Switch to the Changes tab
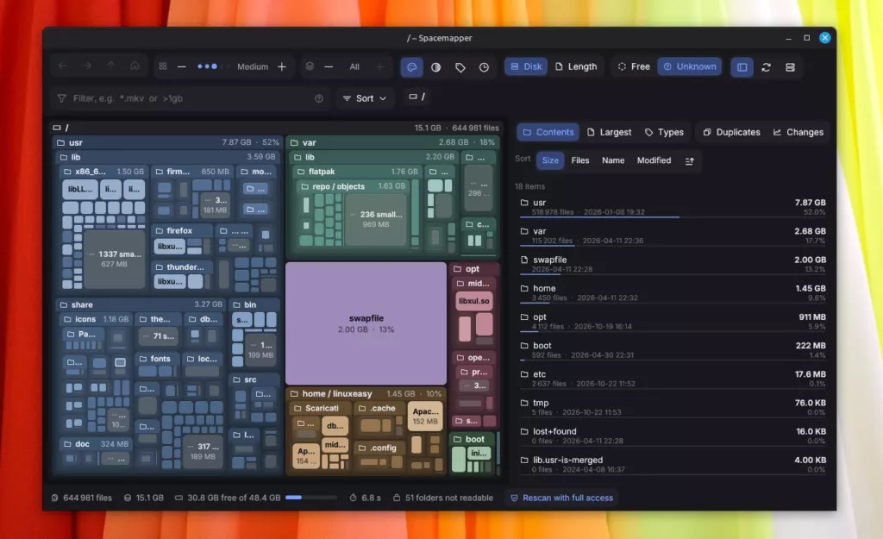 click(x=798, y=132)
